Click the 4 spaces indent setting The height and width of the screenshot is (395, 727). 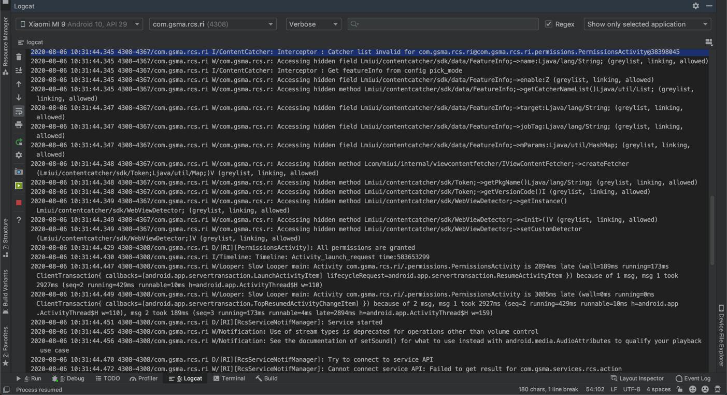[659, 389]
